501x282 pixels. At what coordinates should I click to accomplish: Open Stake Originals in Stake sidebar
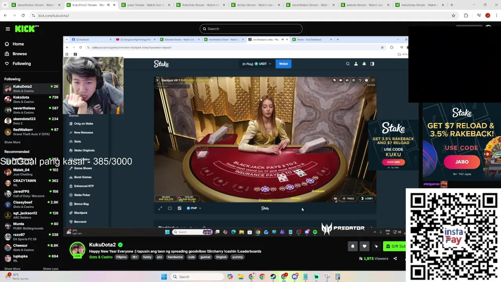coord(84,150)
